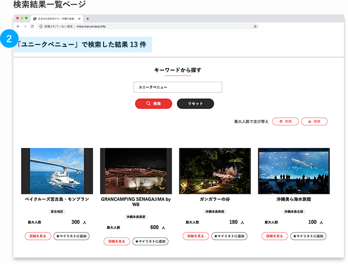Image resolution: width=348 pixels, height=264 pixels.
Task: Click the red 検索 search button
Action: click(x=154, y=104)
